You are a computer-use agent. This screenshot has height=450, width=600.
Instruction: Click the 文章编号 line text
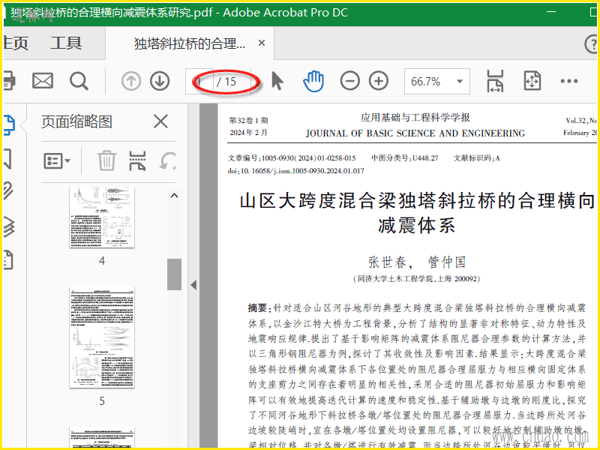[292, 158]
